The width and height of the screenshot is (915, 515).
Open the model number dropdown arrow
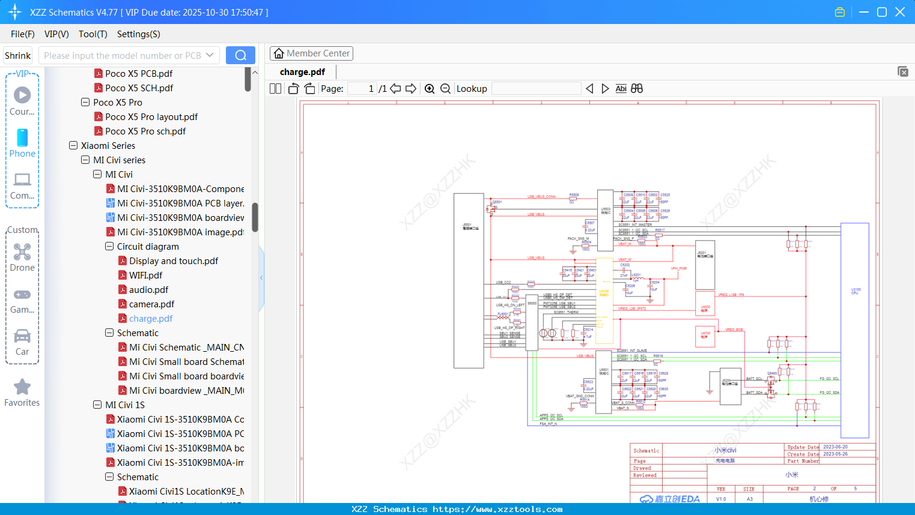(210, 55)
